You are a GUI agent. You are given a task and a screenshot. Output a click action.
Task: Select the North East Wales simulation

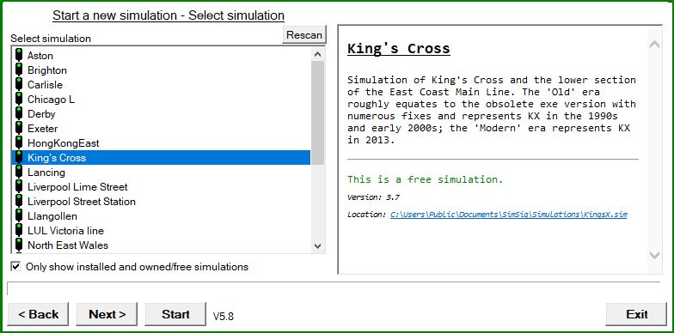(162, 245)
